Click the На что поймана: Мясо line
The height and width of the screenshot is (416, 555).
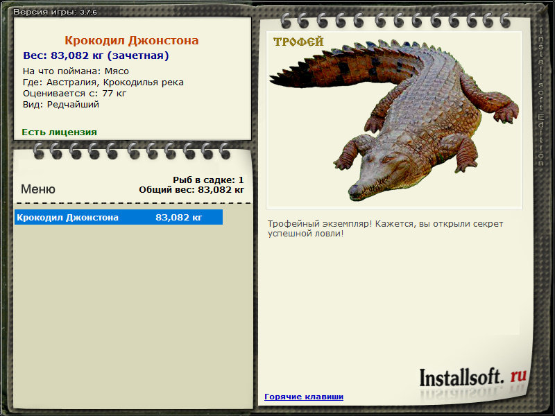(76, 71)
